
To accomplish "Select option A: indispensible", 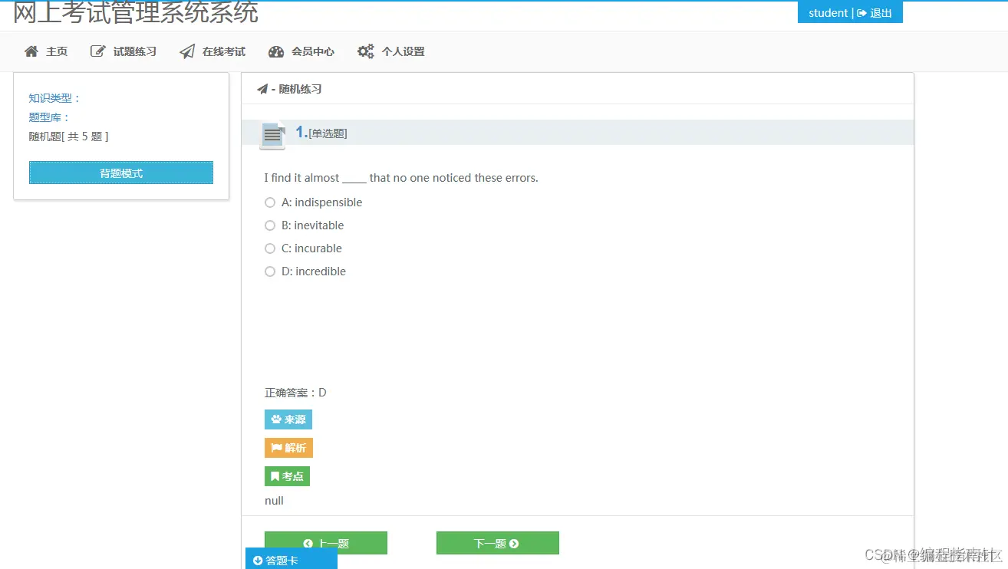I will point(270,202).
